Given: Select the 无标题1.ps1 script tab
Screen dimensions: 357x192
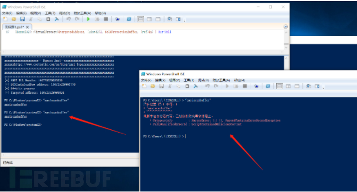Looking at the screenshot, I should [14, 27].
